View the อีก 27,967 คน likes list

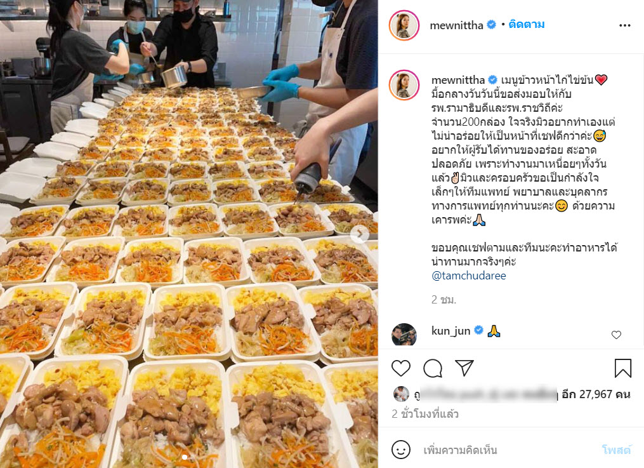(596, 394)
